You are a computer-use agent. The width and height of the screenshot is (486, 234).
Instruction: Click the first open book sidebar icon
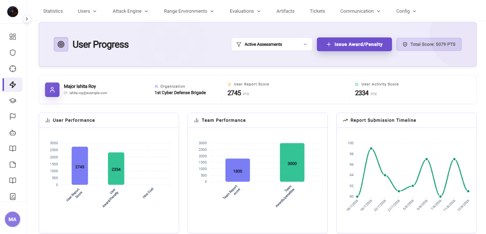[x=13, y=149]
